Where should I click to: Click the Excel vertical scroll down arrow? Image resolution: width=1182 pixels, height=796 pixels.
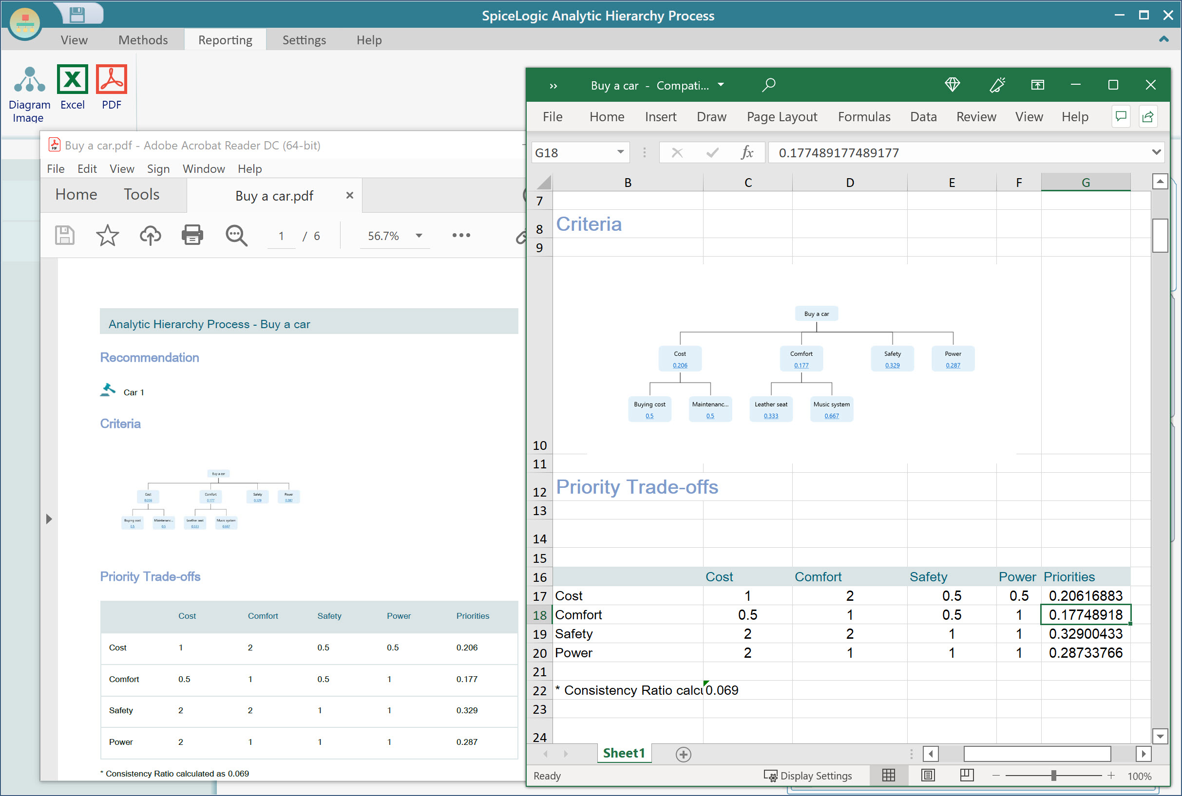click(1160, 736)
